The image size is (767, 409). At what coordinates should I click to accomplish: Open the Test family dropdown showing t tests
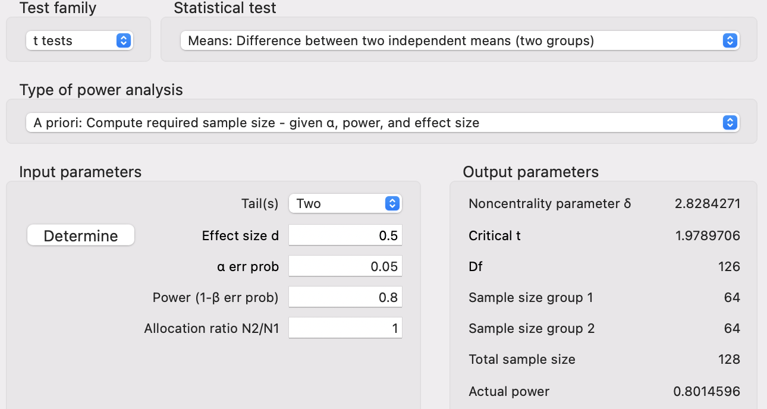[79, 40]
